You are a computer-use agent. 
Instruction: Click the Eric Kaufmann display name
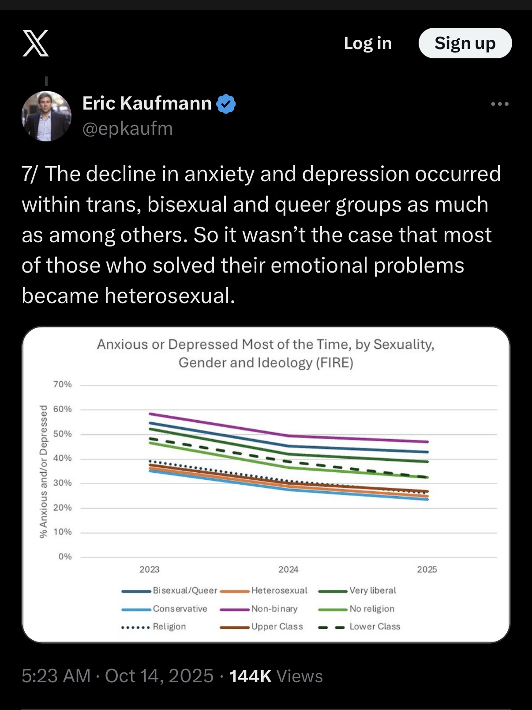point(147,103)
